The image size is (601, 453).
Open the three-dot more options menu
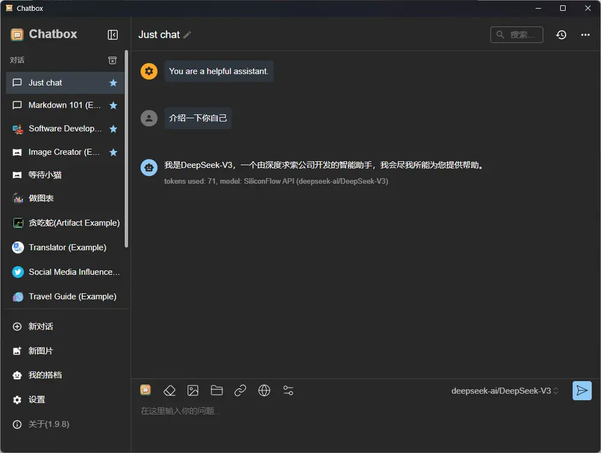[585, 35]
